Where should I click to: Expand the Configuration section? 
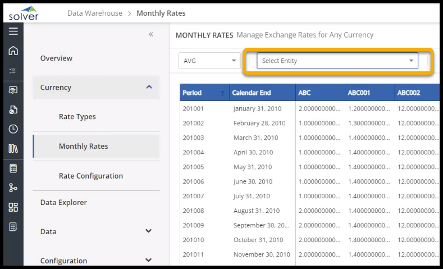coord(148,260)
